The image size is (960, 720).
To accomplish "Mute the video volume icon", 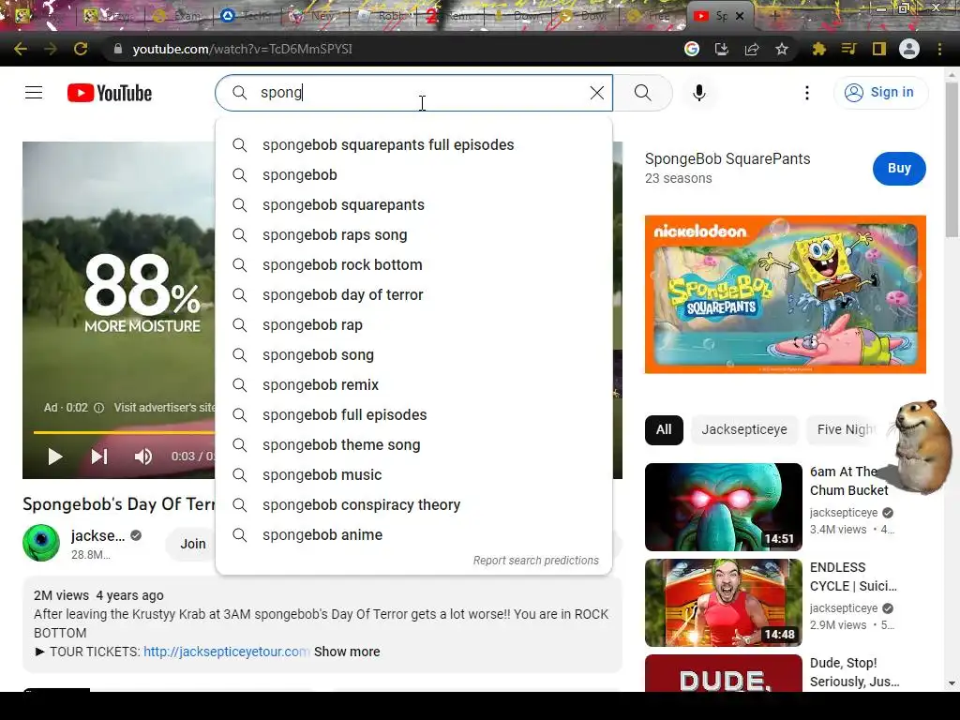I will pyautogui.click(x=143, y=457).
